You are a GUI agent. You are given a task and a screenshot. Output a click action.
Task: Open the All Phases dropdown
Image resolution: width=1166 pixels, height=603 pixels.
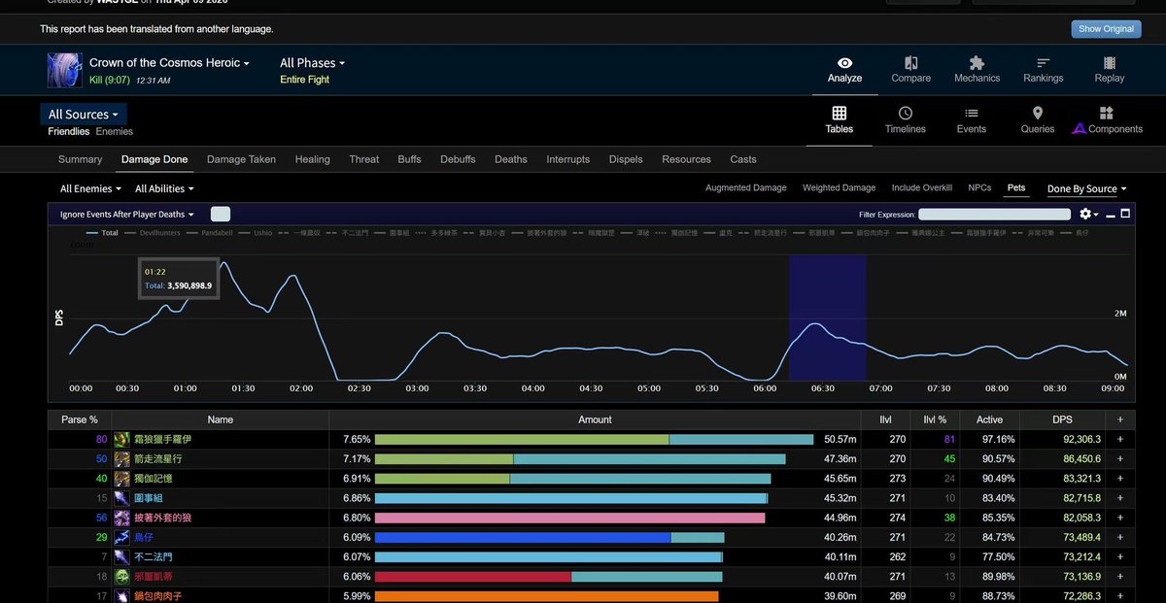[312, 62]
